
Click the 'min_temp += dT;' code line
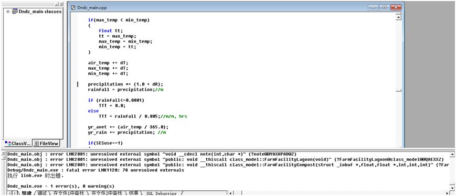108,73
